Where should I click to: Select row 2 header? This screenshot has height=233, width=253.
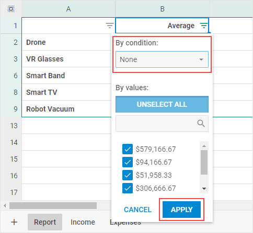click(11, 42)
